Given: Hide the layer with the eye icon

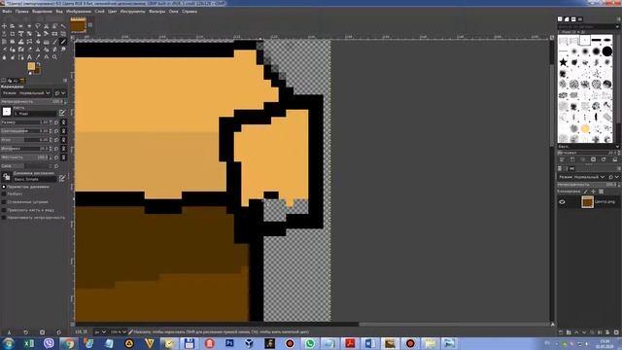Looking at the screenshot, I should [x=562, y=202].
